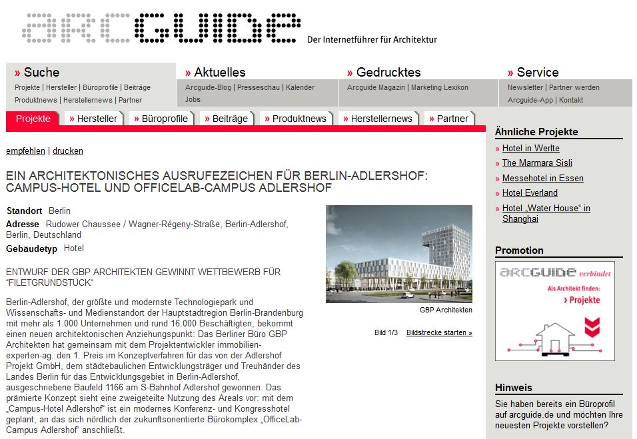
Task: Switch to the Büroprofile tab
Action: click(x=161, y=119)
